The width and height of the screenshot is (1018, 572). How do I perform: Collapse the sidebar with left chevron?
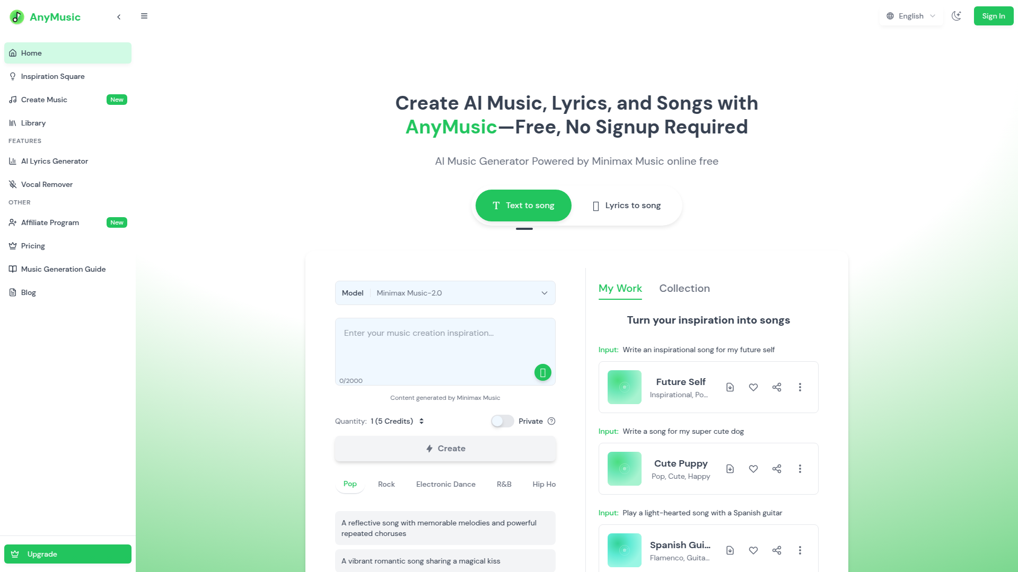click(x=119, y=17)
